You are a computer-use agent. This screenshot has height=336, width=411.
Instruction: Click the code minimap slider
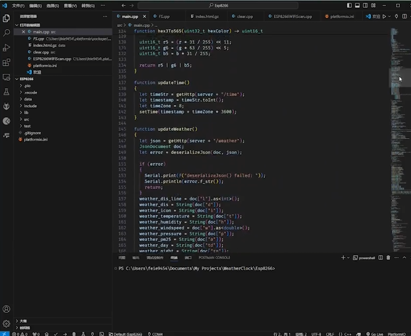pos(399,78)
